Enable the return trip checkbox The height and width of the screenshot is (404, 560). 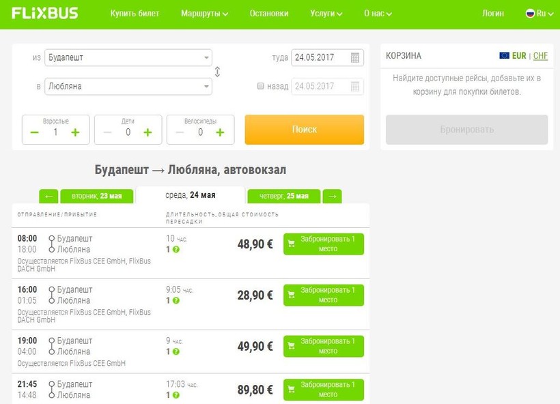[260, 87]
